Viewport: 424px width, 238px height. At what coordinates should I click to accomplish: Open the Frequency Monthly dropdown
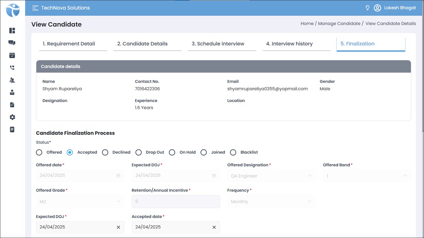click(x=271, y=201)
